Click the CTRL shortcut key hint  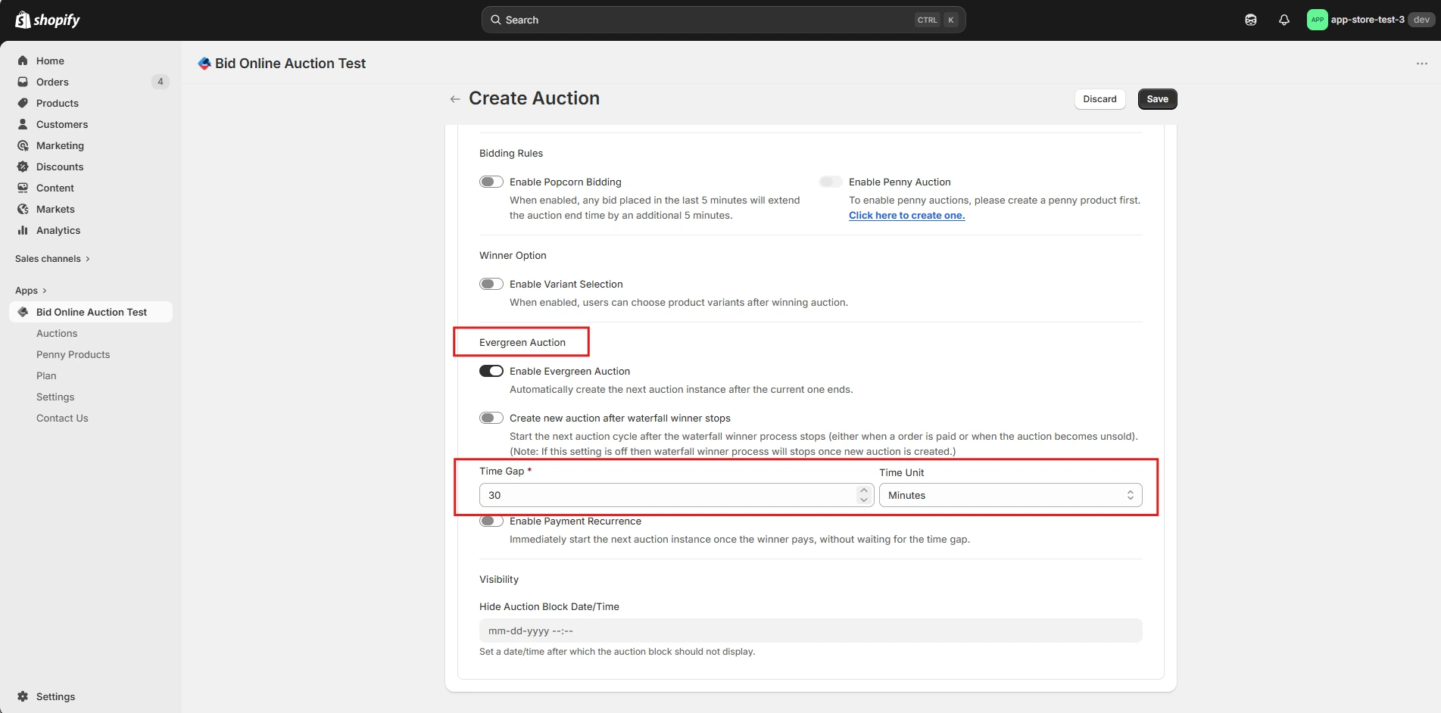tap(927, 20)
